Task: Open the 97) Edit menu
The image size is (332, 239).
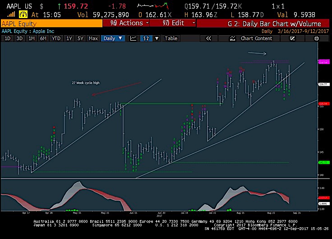Action: (173, 23)
